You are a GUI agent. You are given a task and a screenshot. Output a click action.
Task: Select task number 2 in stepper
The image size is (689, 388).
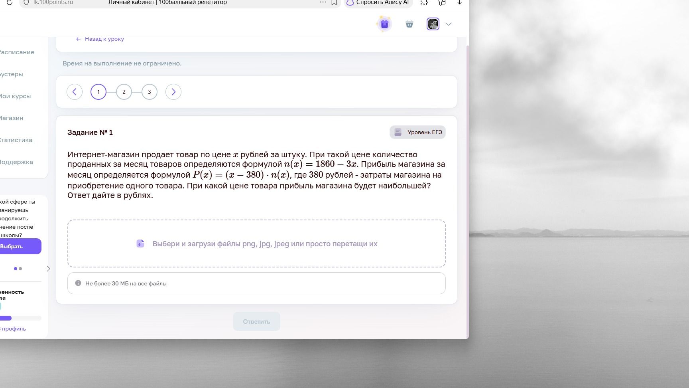point(124,92)
